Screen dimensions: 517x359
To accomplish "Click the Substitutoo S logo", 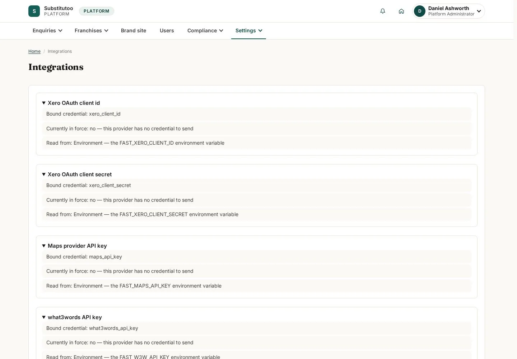I will (34, 11).
